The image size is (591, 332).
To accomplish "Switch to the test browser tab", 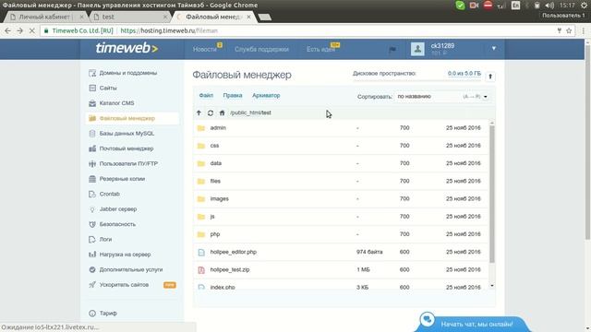I will (130, 17).
